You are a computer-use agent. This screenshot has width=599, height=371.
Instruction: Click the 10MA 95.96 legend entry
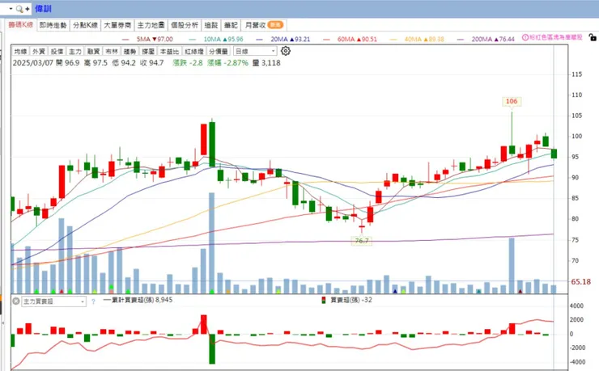pyautogui.click(x=216, y=39)
